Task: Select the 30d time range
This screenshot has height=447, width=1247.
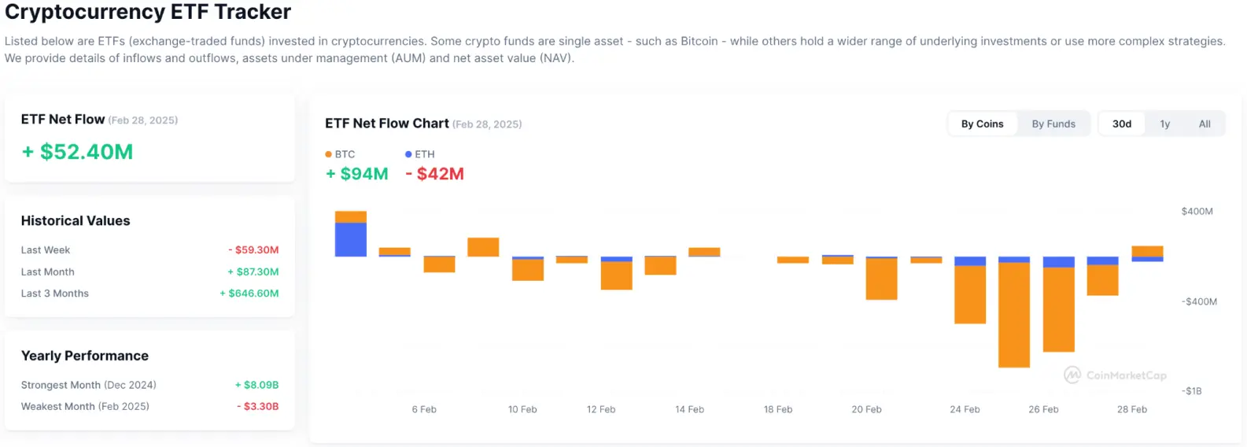Action: pyautogui.click(x=1121, y=124)
